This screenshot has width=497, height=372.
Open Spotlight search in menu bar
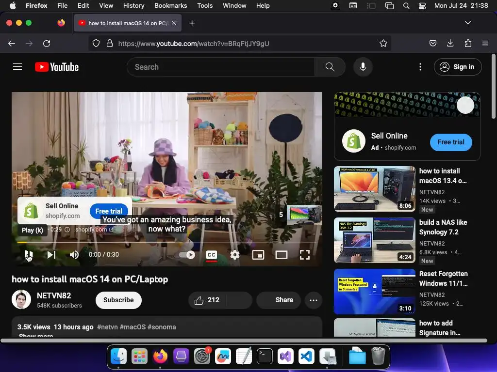[406, 5]
